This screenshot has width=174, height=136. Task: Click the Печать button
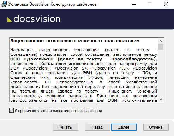66,127
